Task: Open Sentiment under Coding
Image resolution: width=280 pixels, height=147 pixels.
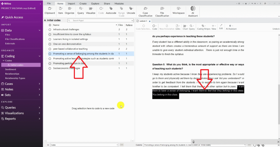Action: pyautogui.click(x=11, y=69)
